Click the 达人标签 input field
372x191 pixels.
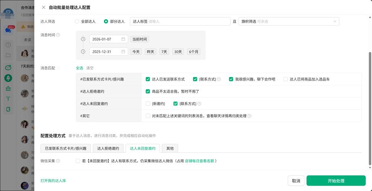tap(189, 21)
